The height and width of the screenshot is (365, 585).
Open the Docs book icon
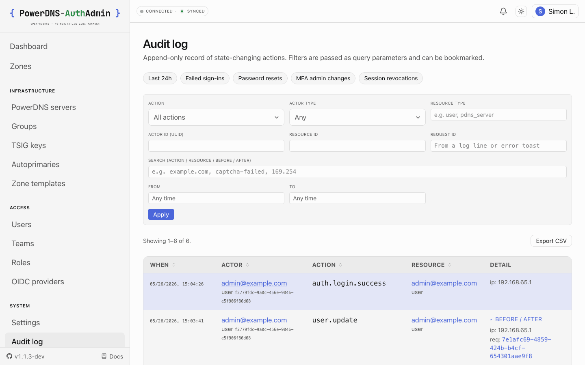(x=104, y=356)
